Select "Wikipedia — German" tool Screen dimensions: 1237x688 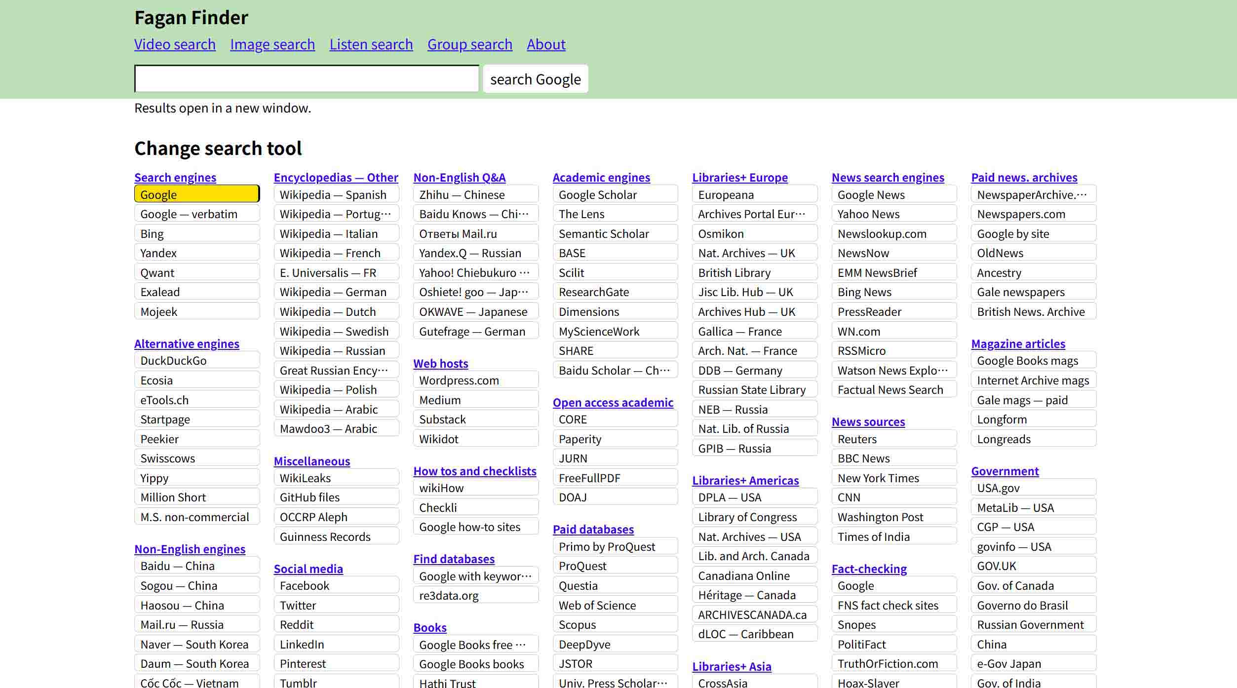(337, 292)
